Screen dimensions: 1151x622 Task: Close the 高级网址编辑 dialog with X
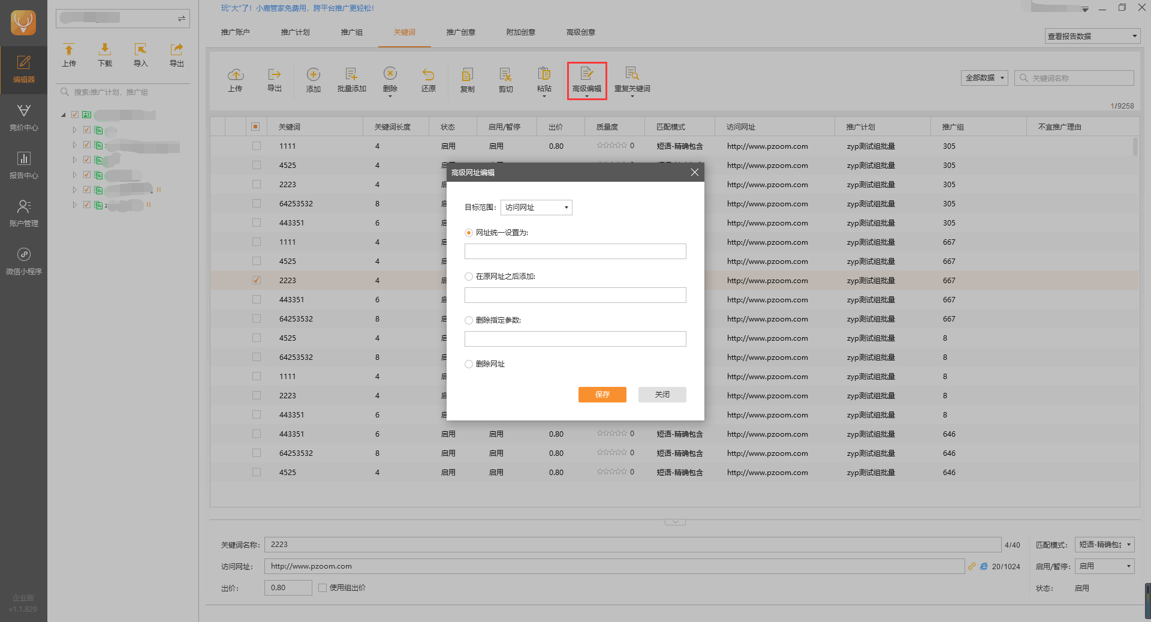694,172
